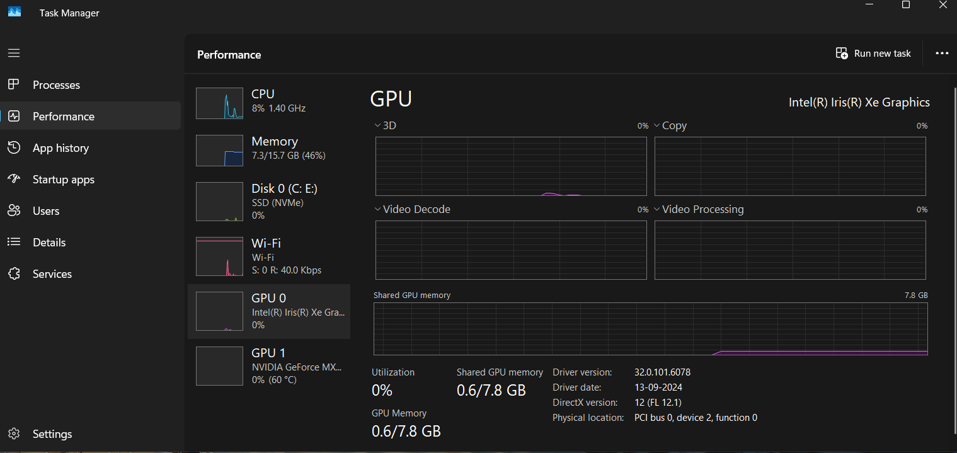Screen dimensions: 957x453
Task: Switch to GPU 1 NVIDIA GeForce entry
Action: point(269,366)
